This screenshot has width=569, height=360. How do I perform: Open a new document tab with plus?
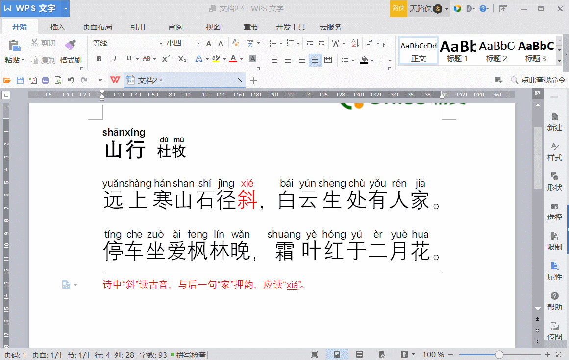(254, 80)
